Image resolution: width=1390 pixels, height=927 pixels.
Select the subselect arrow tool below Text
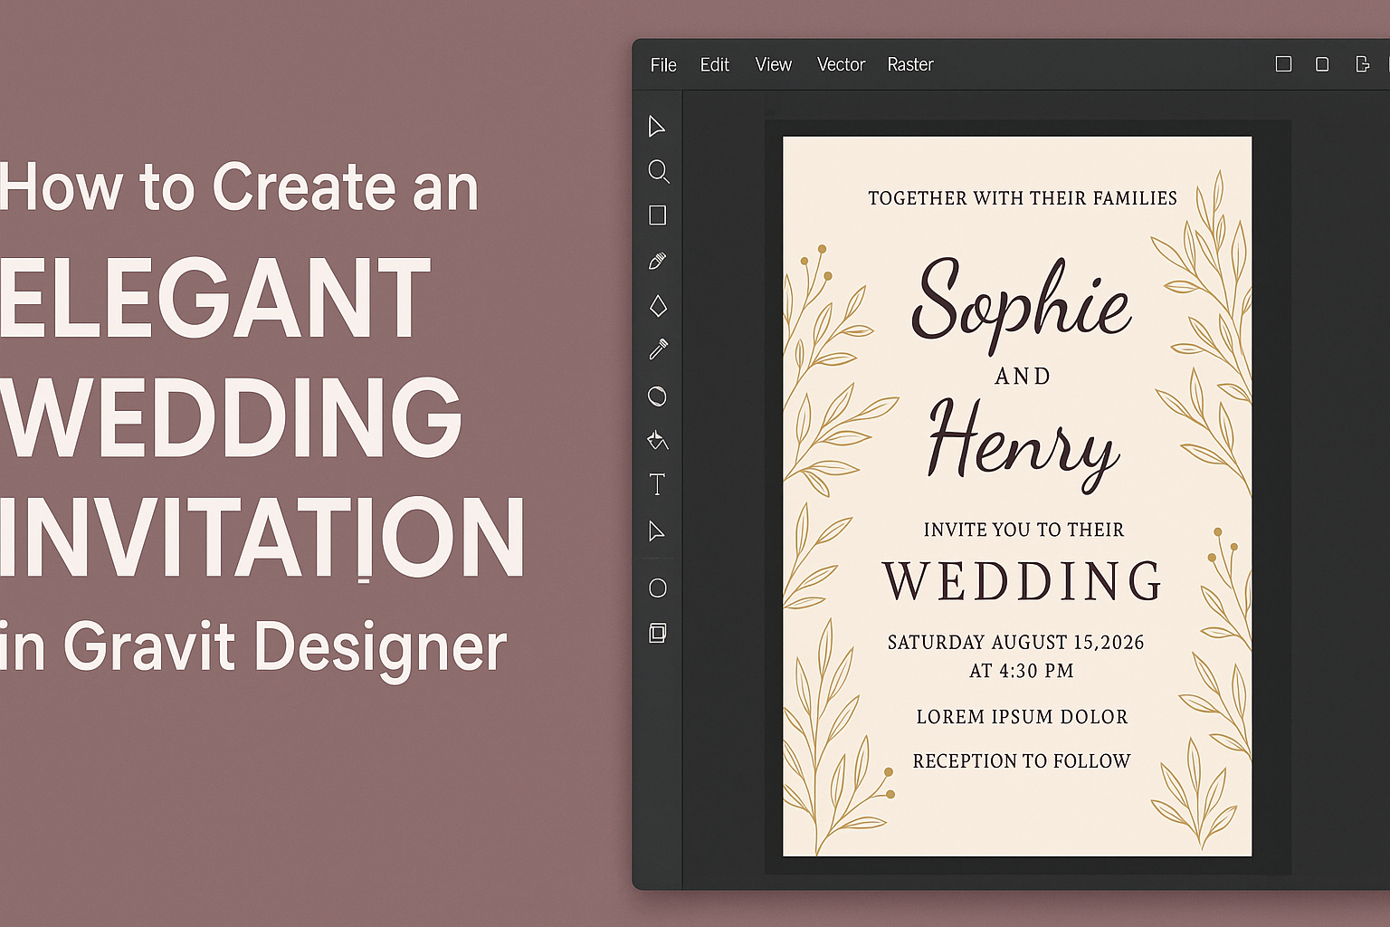(657, 531)
